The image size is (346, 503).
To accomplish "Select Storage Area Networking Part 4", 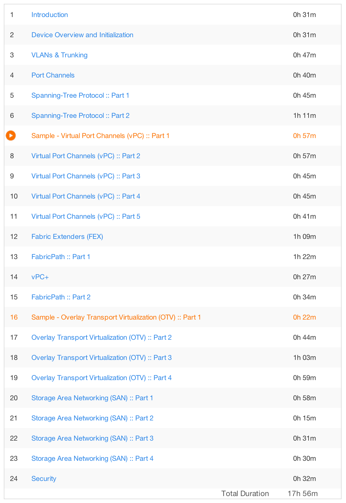I will point(92,458).
